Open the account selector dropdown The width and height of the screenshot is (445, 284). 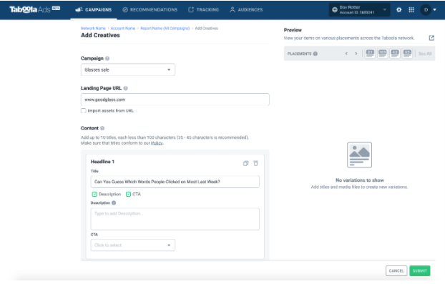[359, 9]
